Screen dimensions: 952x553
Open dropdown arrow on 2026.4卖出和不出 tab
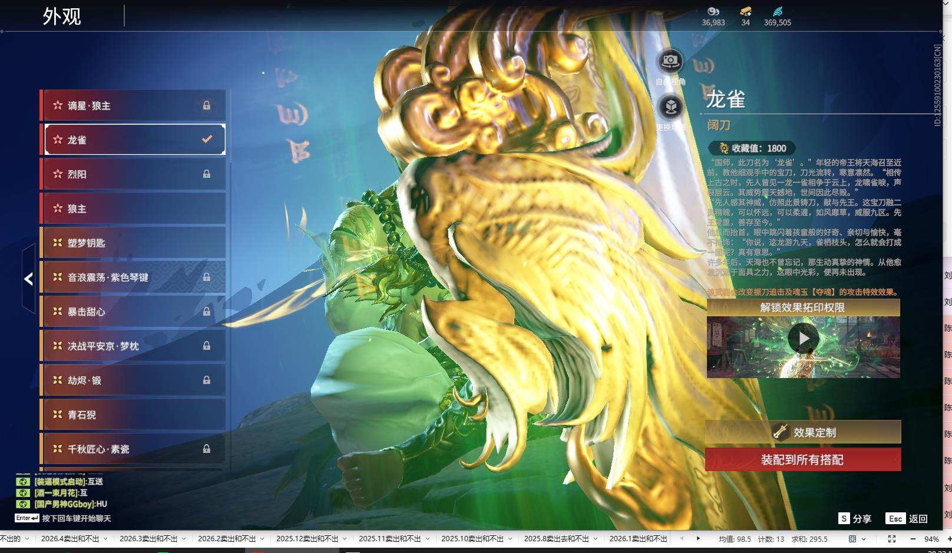click(105, 539)
